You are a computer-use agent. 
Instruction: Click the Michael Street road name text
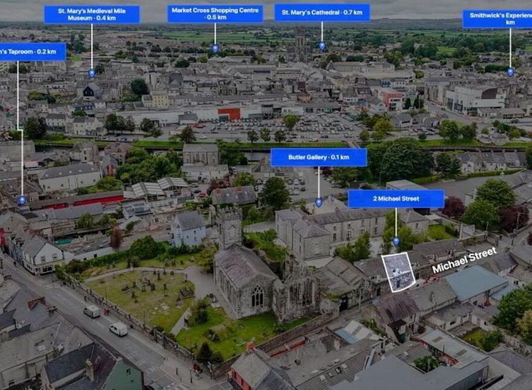pos(464,260)
